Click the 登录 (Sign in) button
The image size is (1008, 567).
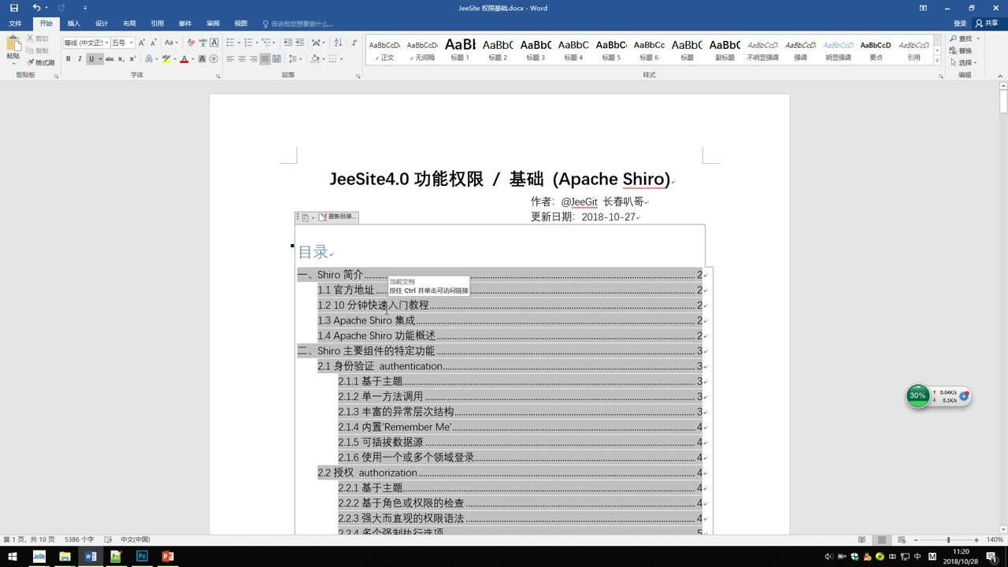coord(960,24)
